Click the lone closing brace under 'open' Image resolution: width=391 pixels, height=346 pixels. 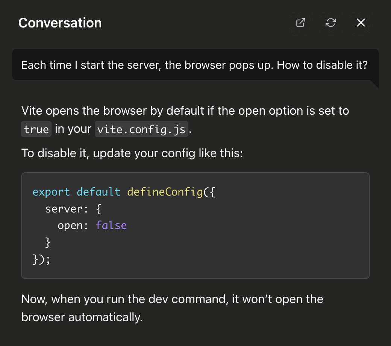(48, 243)
